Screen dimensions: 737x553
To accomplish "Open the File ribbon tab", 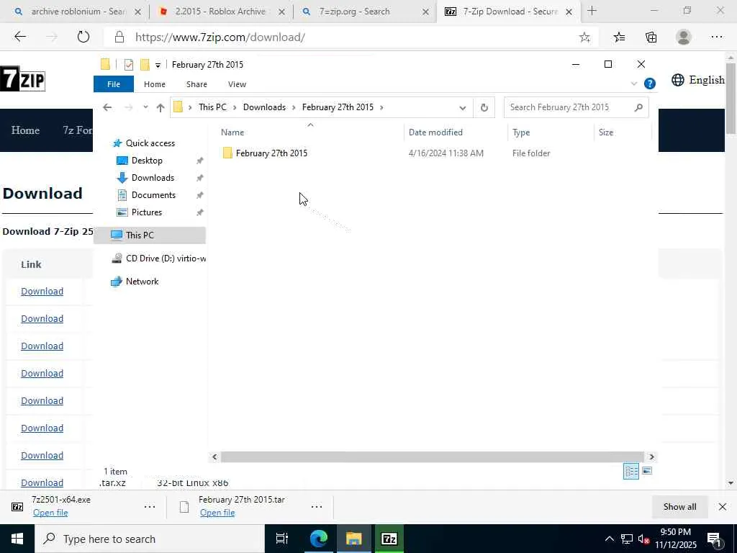I will coord(114,84).
